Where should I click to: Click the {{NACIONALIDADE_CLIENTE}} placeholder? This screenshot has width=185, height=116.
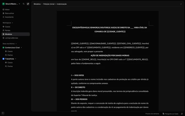pos(103,43)
